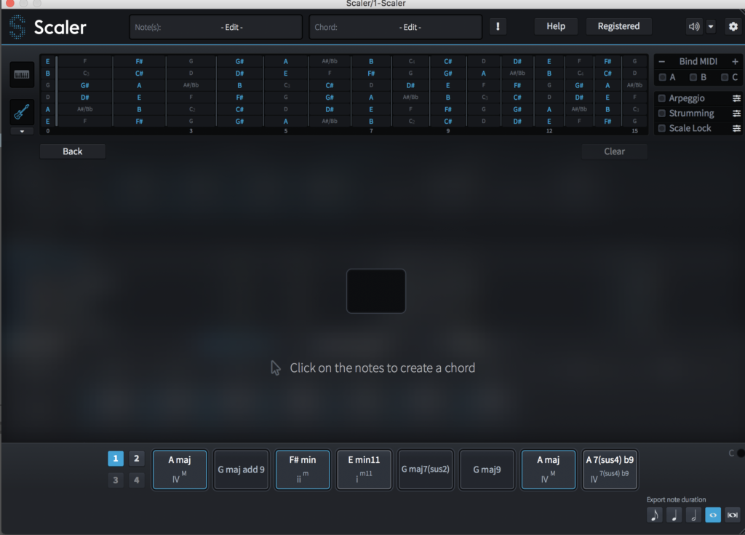Select the F# min chord pad
Viewport: 745px width, 535px height.
click(302, 469)
